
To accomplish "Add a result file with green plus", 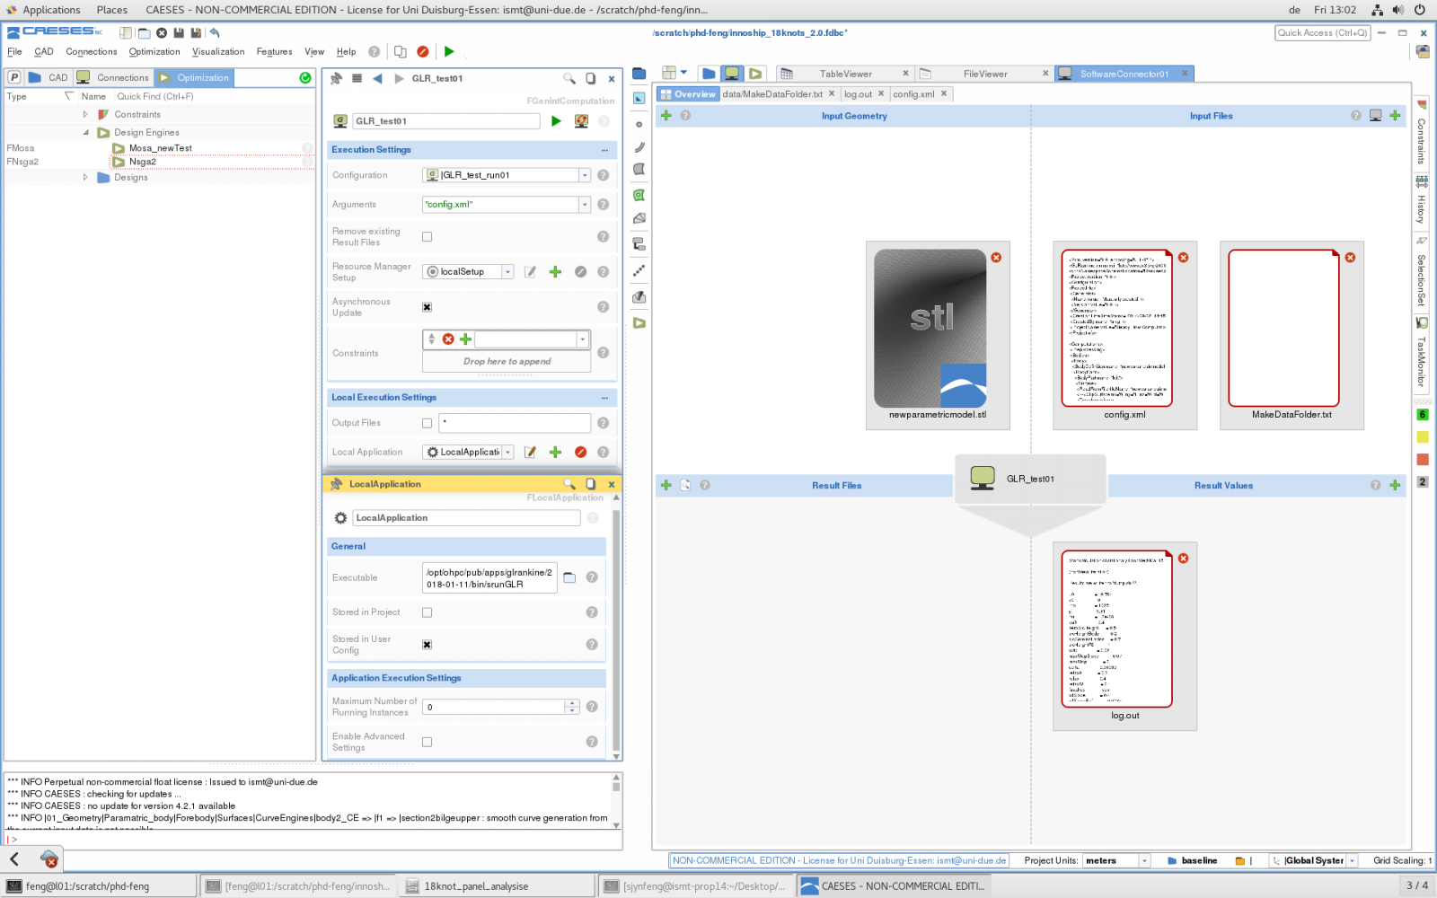I will [666, 486].
